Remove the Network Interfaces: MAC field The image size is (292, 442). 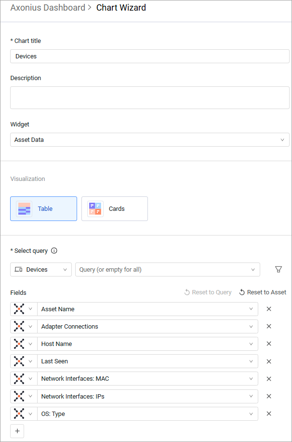click(x=269, y=379)
